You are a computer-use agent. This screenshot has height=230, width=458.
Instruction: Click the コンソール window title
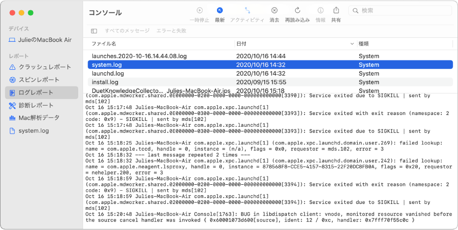[105, 13]
